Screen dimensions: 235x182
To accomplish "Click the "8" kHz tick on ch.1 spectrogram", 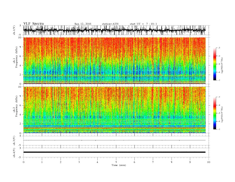I will pyautogui.click(x=21, y=47).
